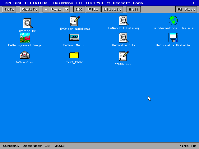Click the 'F=Demo Macro' label
This screenshot has height=149, width=199.
click(74, 45)
